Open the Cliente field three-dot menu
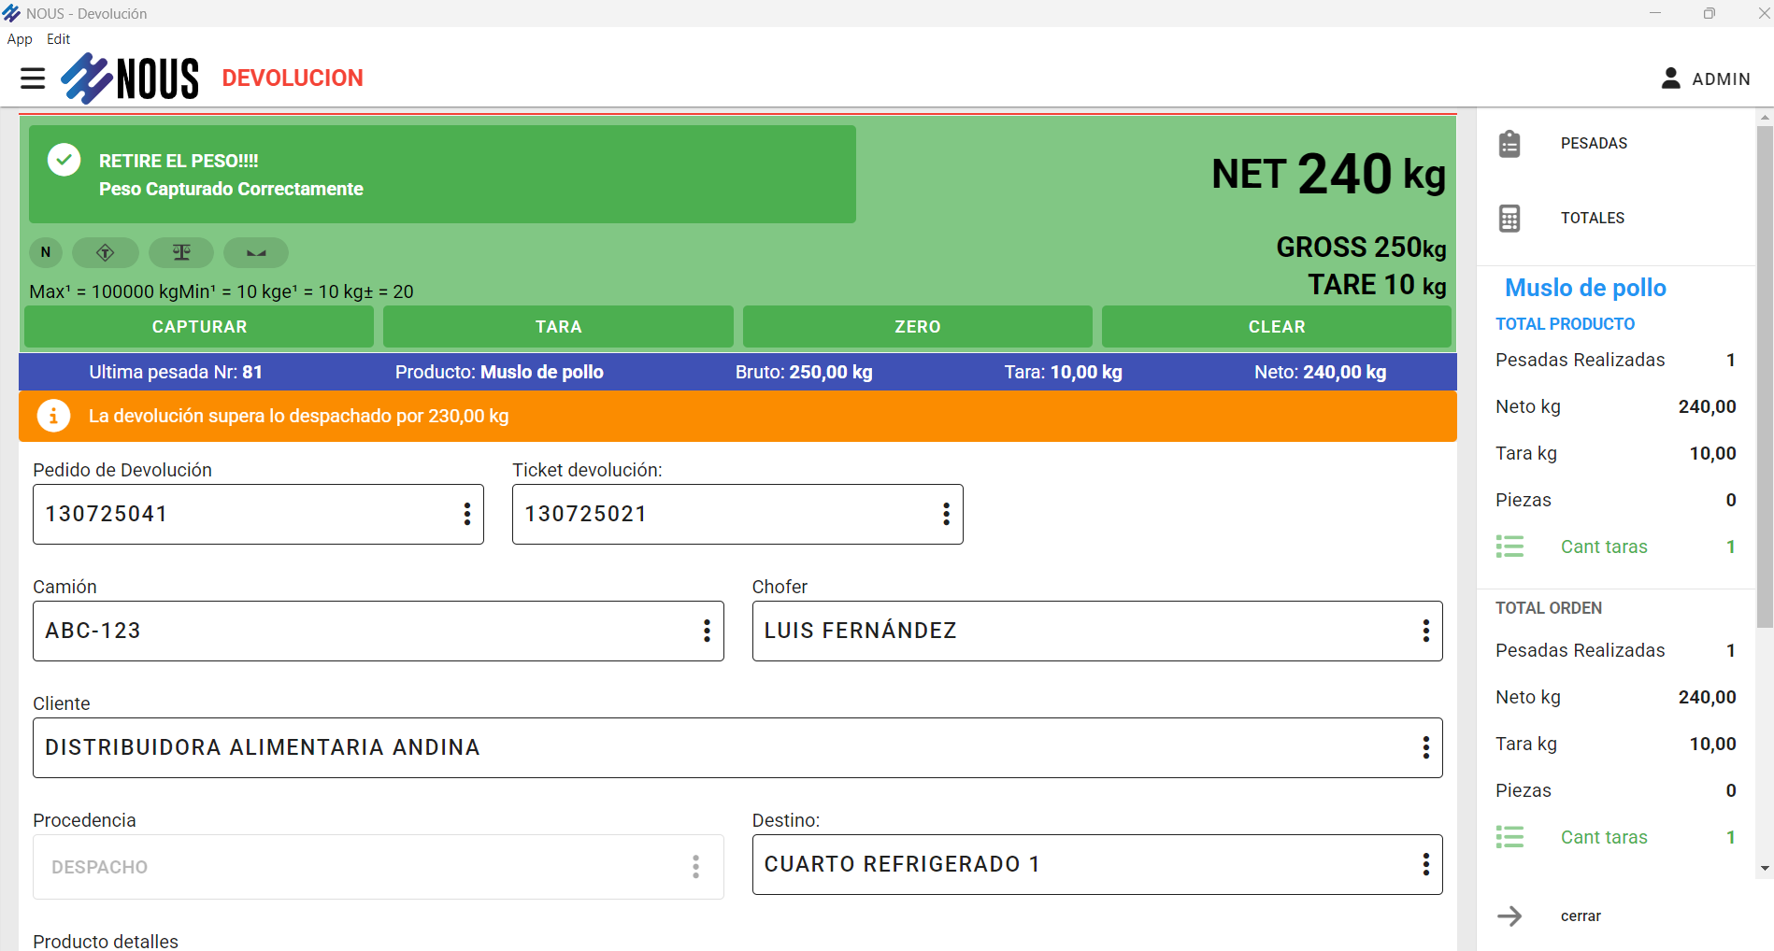This screenshot has height=951, width=1774. point(1425,747)
